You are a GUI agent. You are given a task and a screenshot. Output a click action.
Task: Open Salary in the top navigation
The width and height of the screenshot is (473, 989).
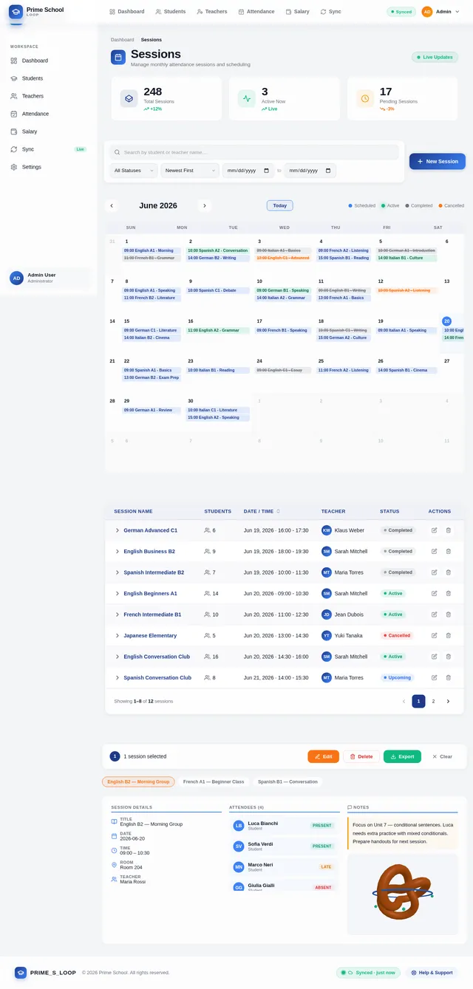(x=297, y=12)
